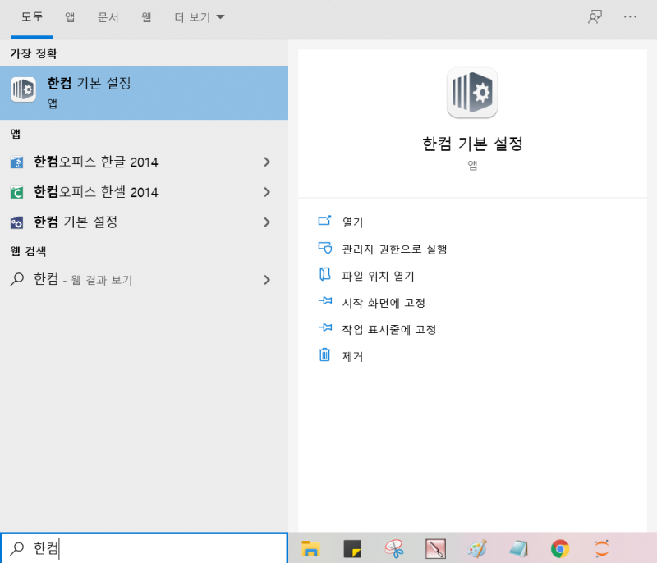
Task: Click 열기 to open the app
Action: (x=352, y=222)
